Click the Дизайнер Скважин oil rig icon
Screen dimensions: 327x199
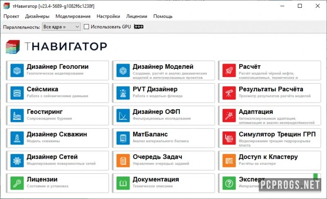pyautogui.click(x=17, y=138)
